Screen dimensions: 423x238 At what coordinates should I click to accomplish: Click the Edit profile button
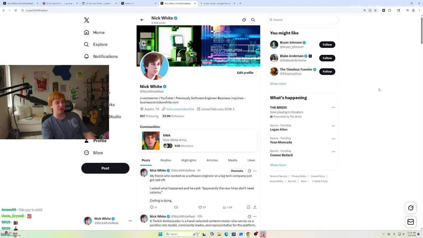coord(245,73)
